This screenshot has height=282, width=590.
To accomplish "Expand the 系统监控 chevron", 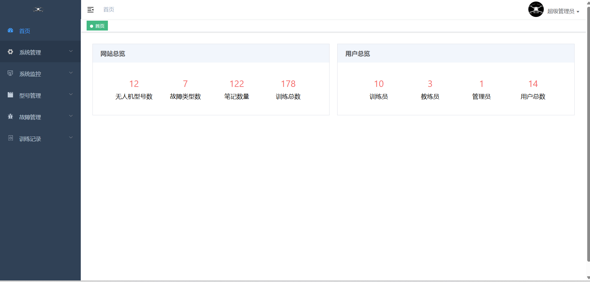I will click(71, 73).
